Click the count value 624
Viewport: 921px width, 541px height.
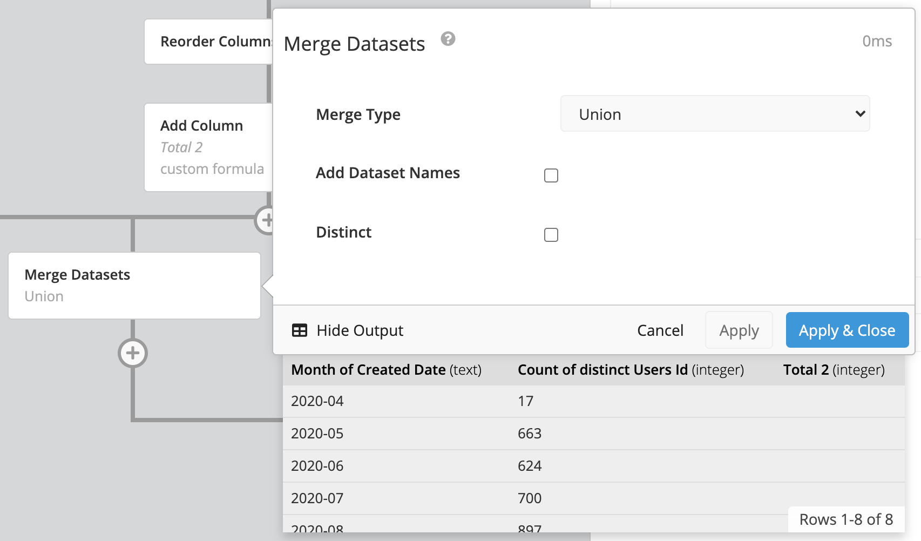pyautogui.click(x=530, y=466)
